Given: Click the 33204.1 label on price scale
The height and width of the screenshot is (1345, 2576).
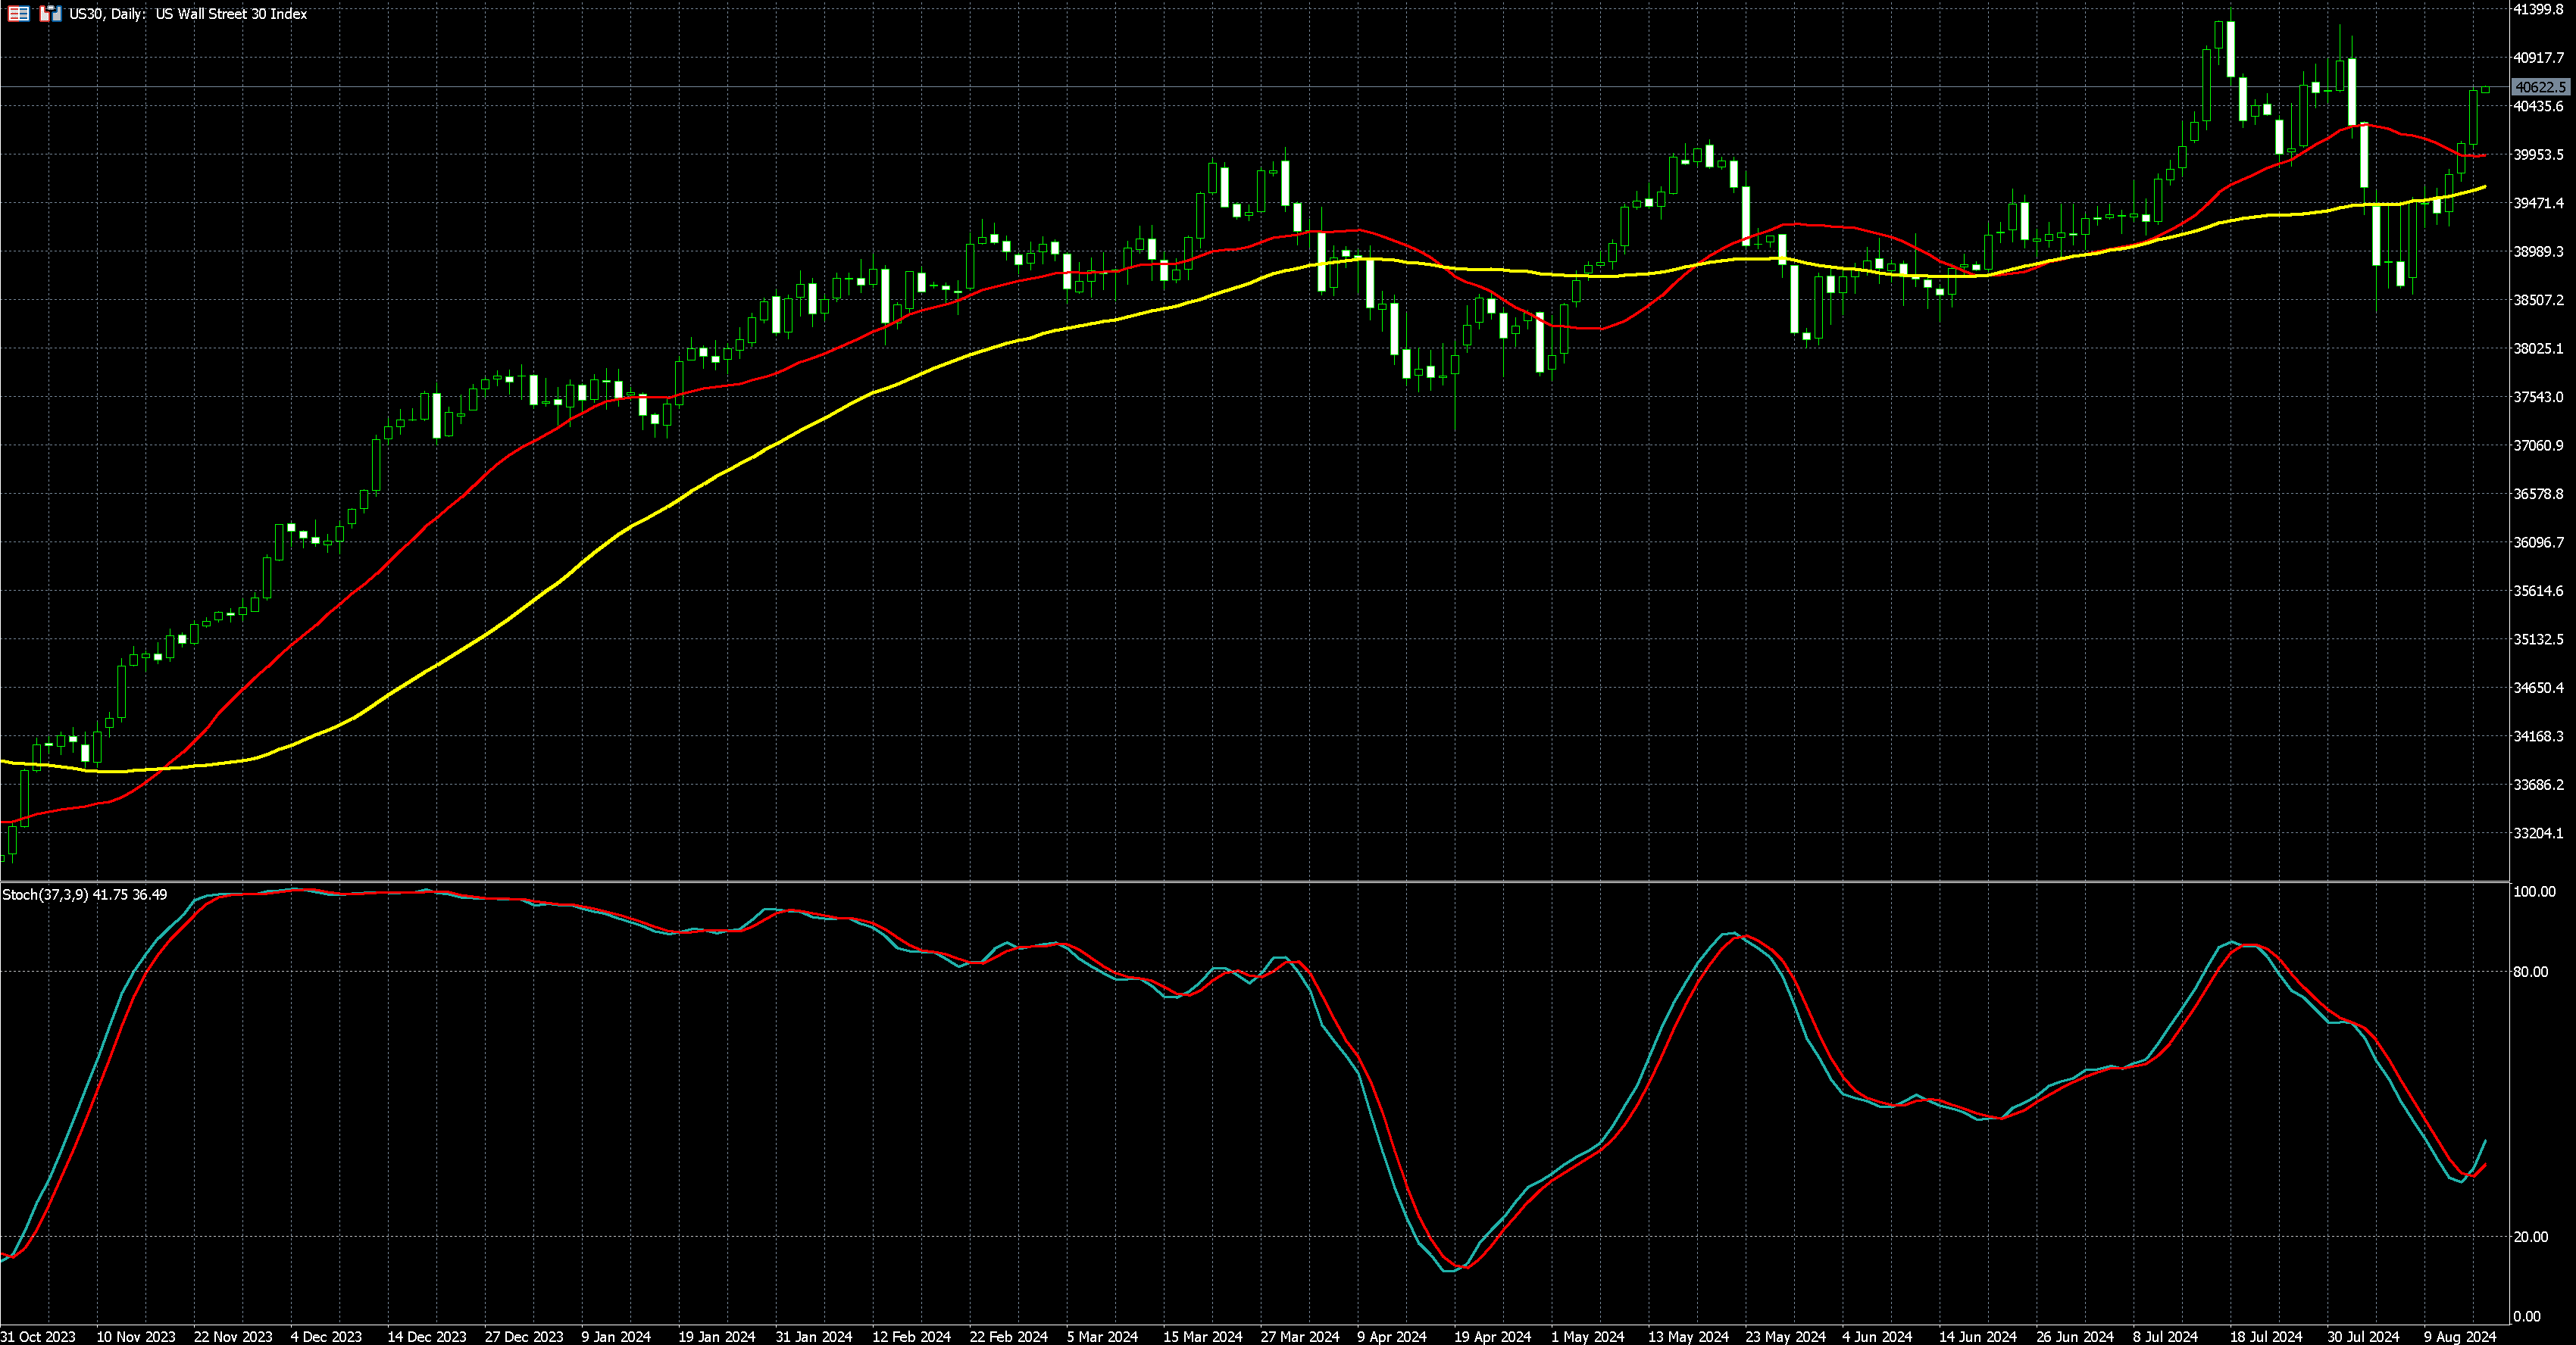Looking at the screenshot, I should click(x=2538, y=833).
